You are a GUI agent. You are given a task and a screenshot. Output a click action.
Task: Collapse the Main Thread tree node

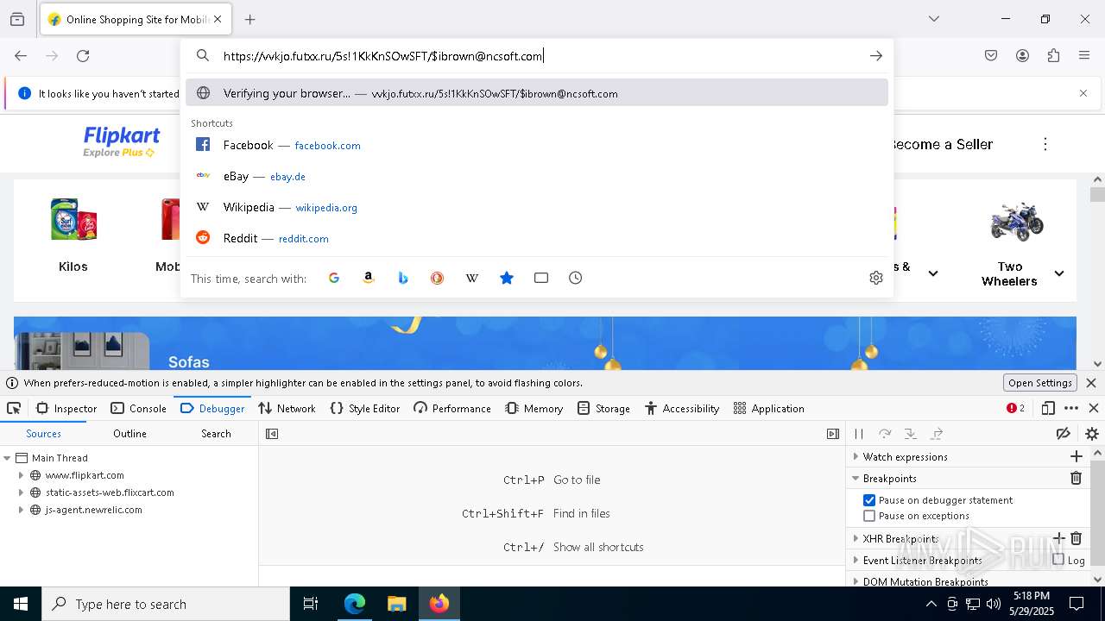(x=7, y=458)
